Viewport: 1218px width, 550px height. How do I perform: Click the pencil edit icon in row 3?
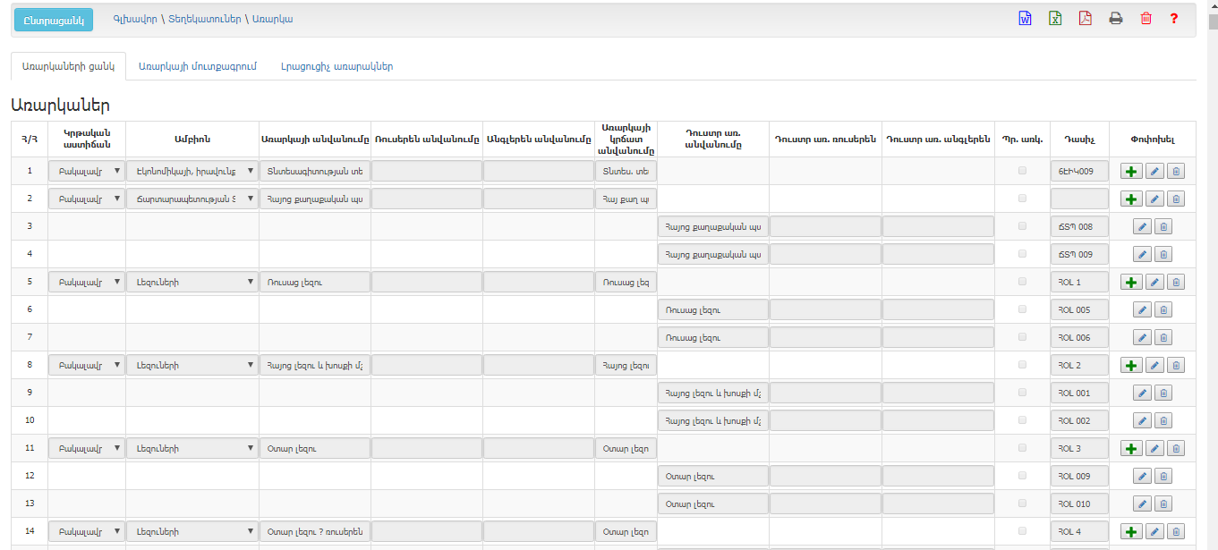pos(1142,227)
